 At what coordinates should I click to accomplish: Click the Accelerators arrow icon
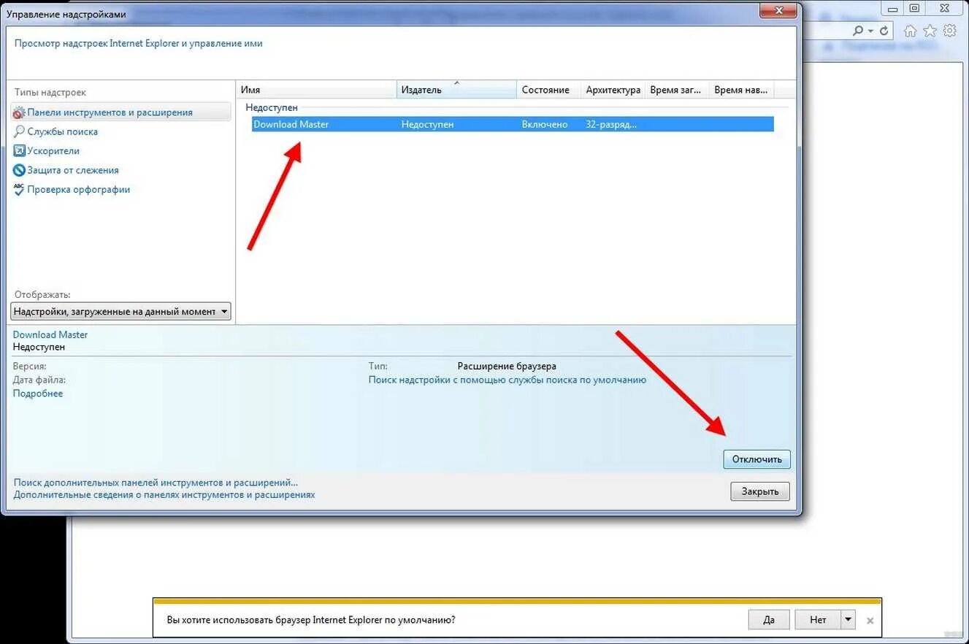(19, 151)
